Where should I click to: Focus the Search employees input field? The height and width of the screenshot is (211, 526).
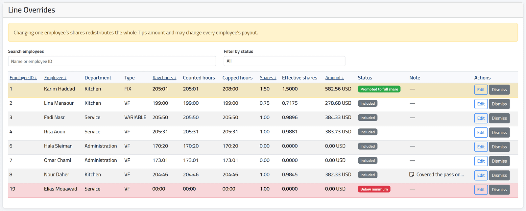pyautogui.click(x=112, y=61)
